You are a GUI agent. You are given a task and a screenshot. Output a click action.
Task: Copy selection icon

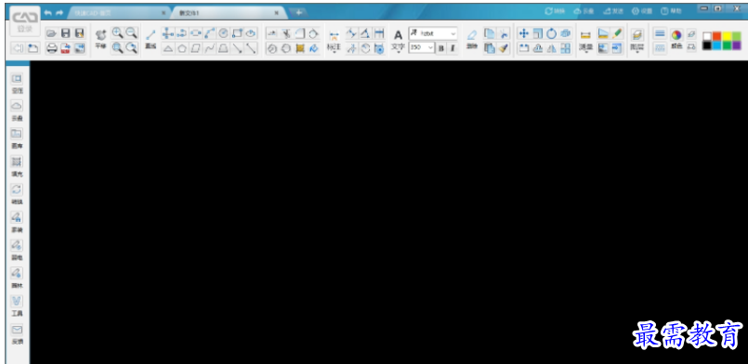tap(490, 32)
